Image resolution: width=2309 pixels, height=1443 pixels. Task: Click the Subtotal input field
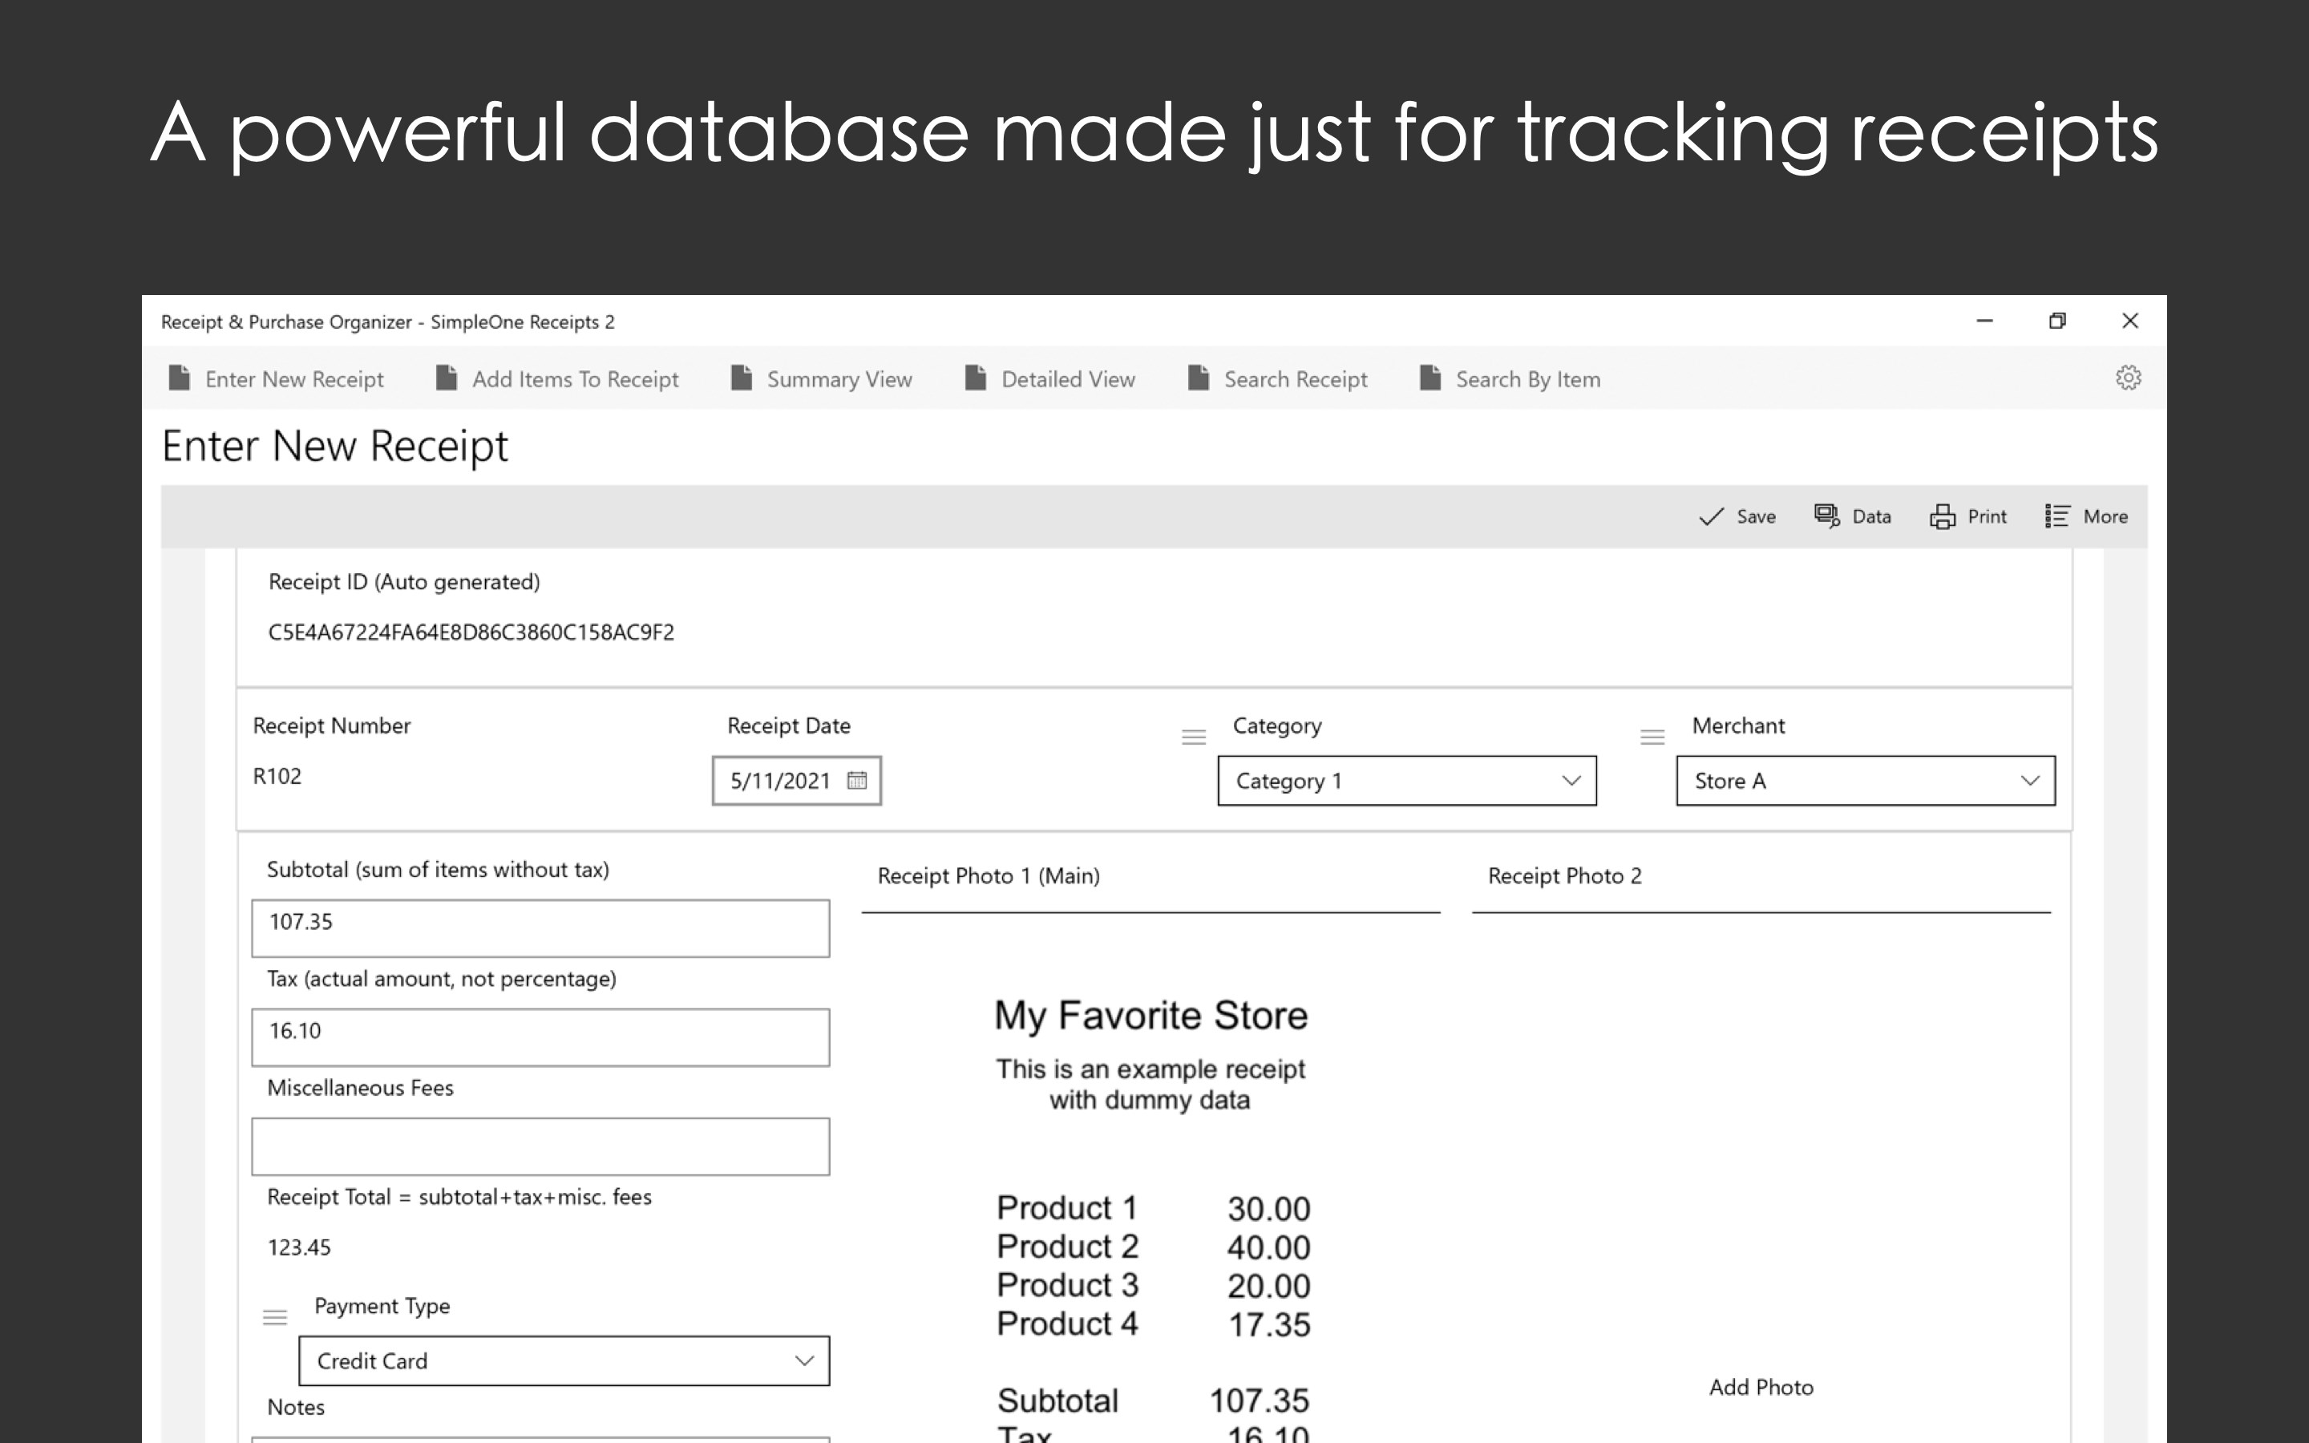pos(540,928)
